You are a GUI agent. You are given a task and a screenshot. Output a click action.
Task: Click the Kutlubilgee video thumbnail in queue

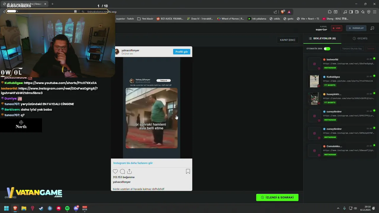pyautogui.click(x=314, y=81)
